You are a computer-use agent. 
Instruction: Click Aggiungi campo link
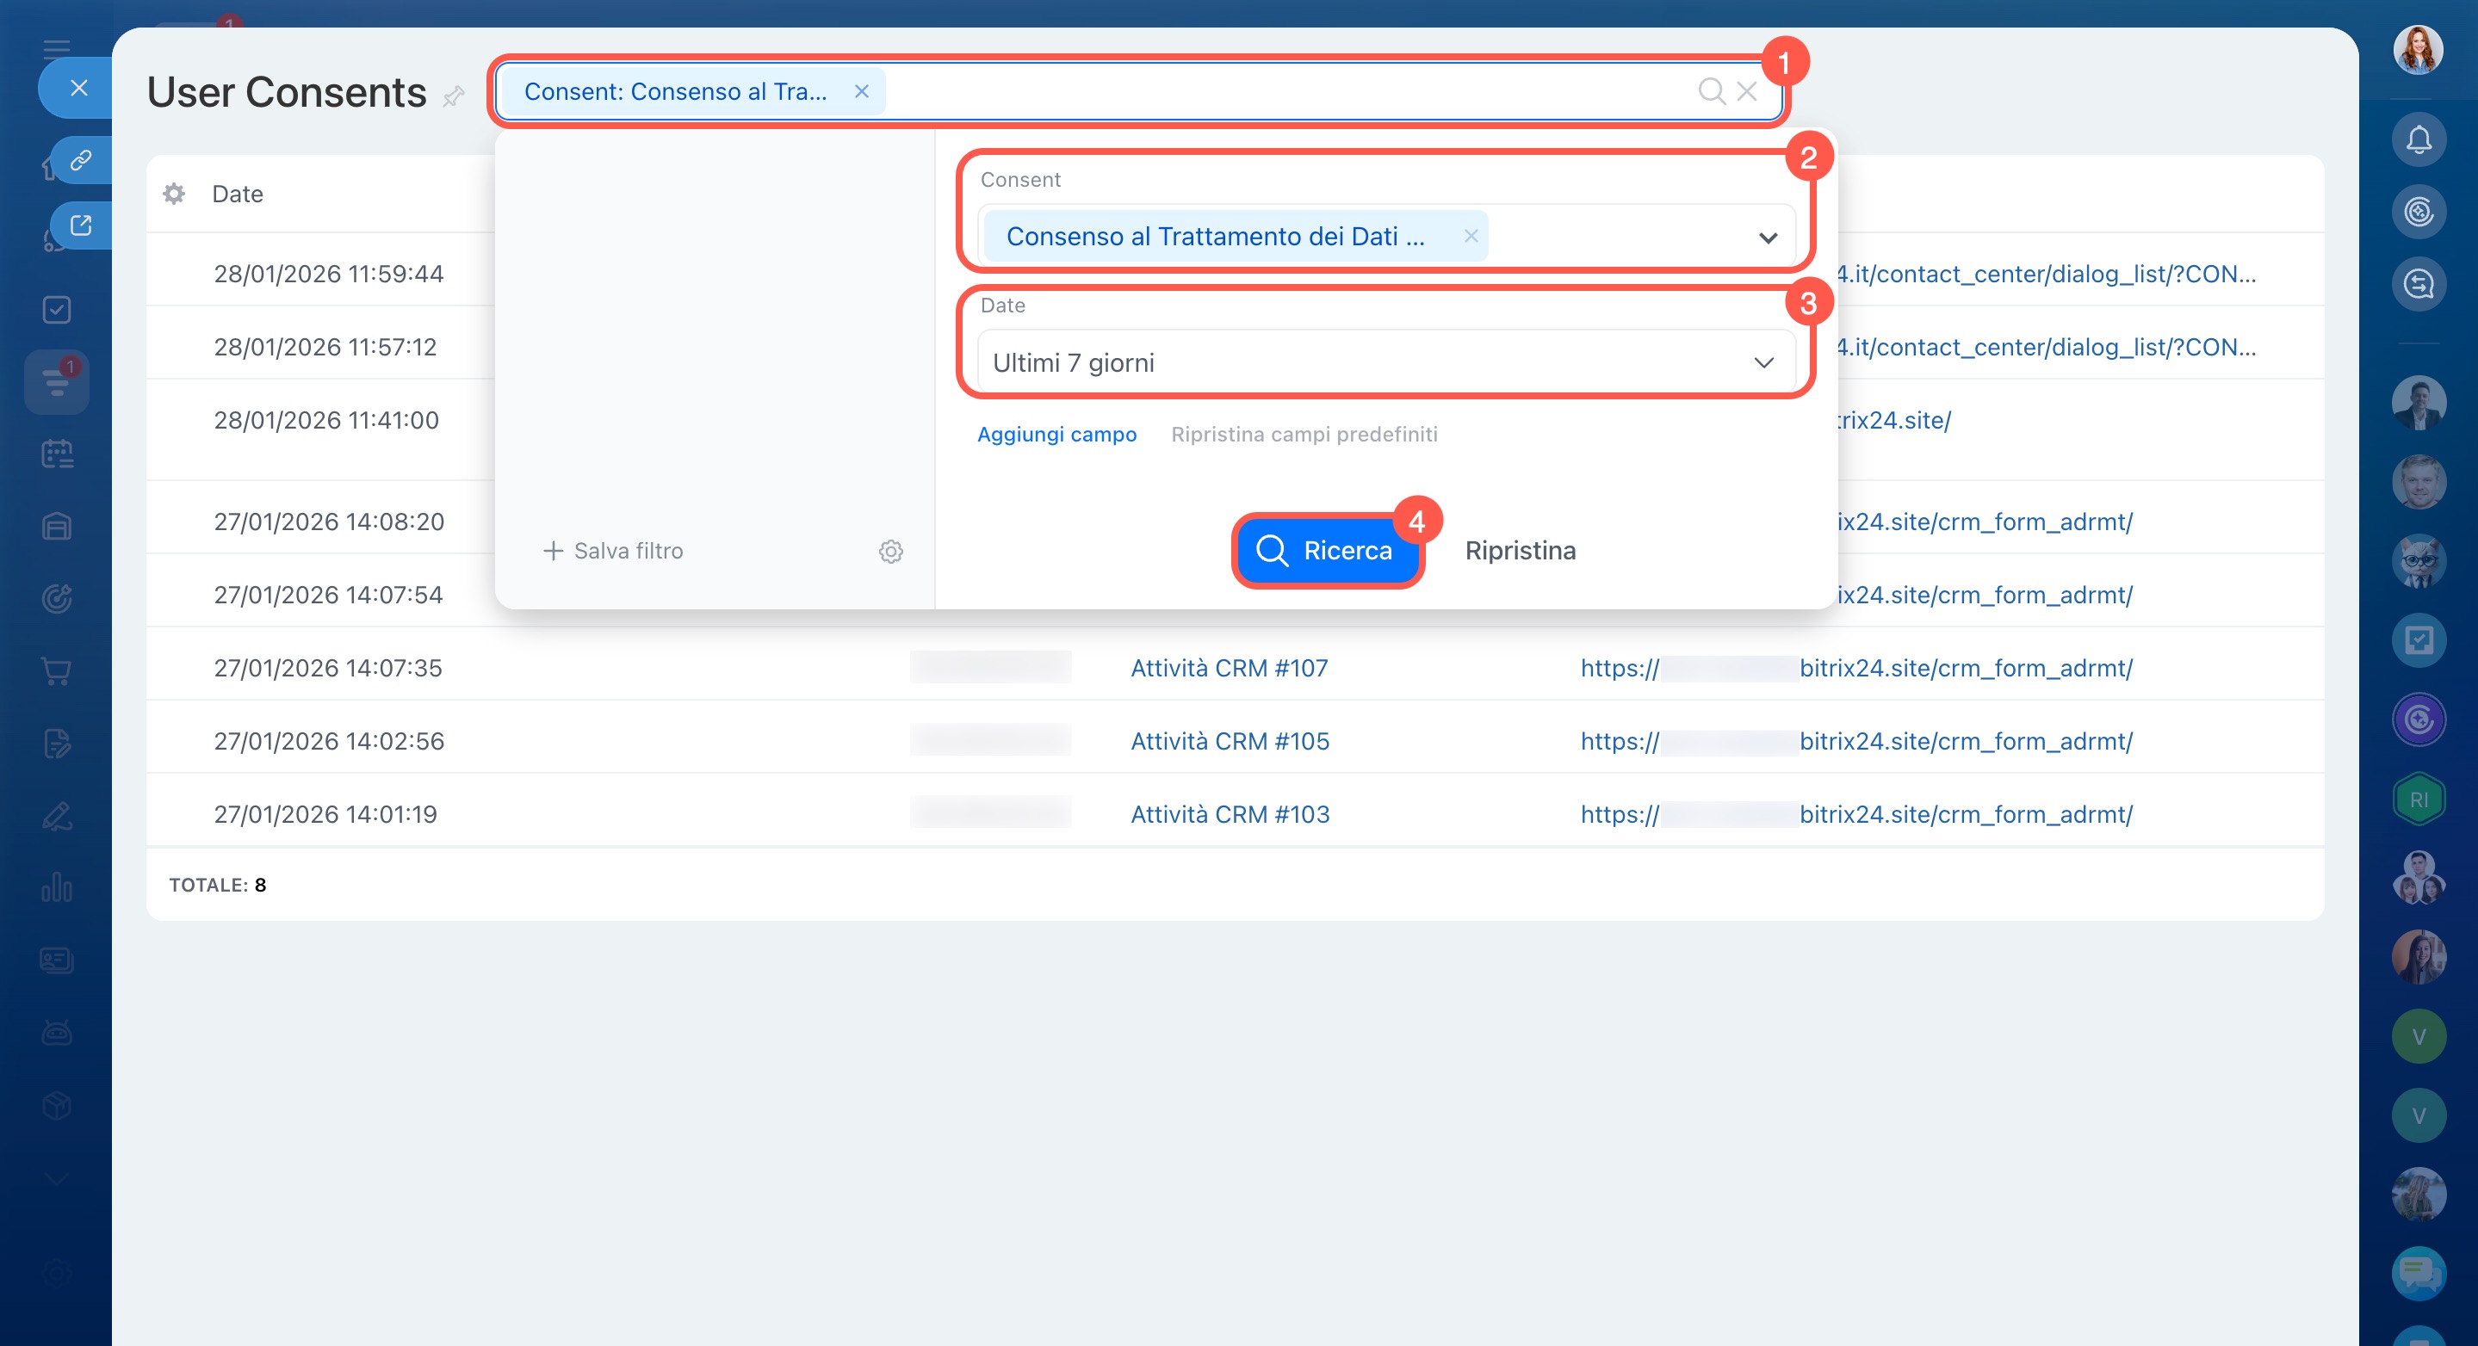(1056, 434)
